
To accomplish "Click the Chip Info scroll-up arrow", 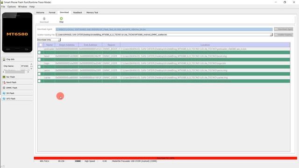I will [x=31, y=64].
